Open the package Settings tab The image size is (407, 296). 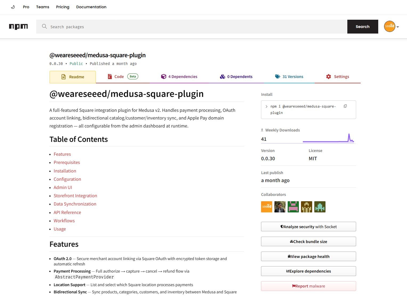click(x=337, y=77)
